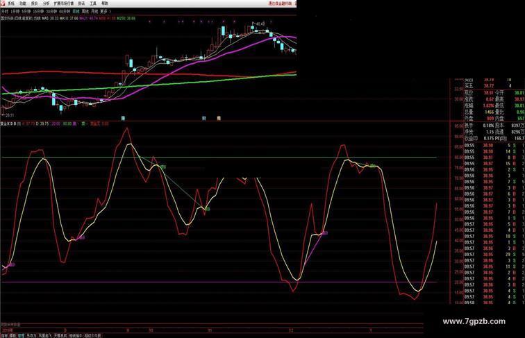This screenshot has height=338, width=525.
Task: Click the 现价 current price label
Action: coord(469,93)
